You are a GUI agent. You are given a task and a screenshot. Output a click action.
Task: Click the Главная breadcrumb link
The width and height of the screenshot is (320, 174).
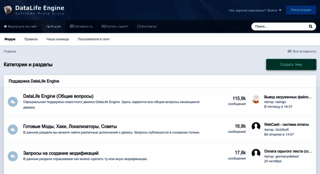10,51
